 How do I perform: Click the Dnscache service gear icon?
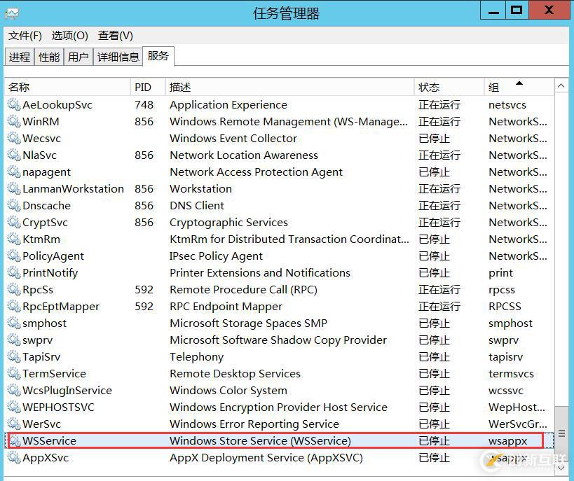click(14, 205)
